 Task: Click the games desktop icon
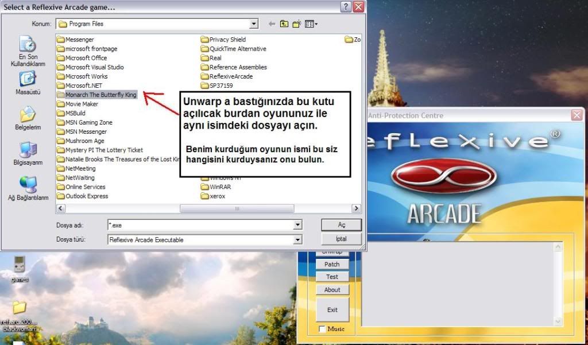click(x=20, y=269)
